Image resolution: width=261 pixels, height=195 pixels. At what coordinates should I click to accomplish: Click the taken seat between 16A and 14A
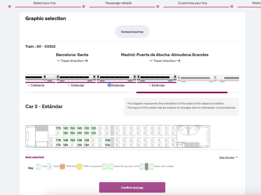tap(72, 145)
